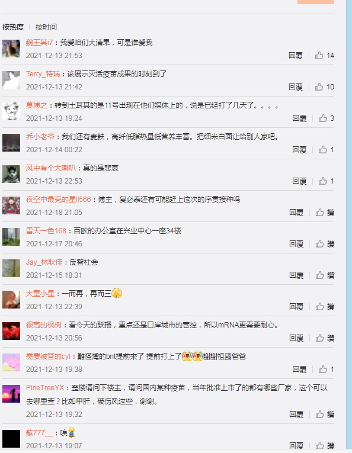352x453 pixels.
Task: Click the orange button at top right
Action: 316,2
